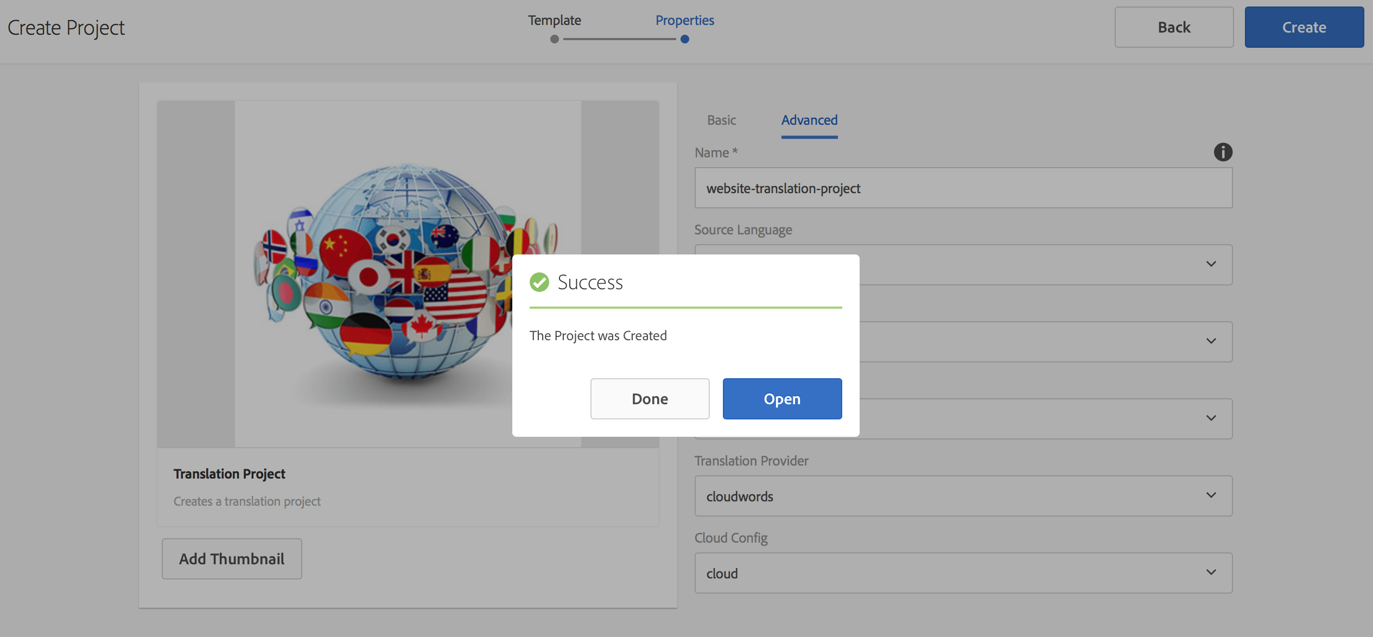Image resolution: width=1373 pixels, height=637 pixels.
Task: Open the Translation Provider cloudwords dropdown
Action: (963, 496)
